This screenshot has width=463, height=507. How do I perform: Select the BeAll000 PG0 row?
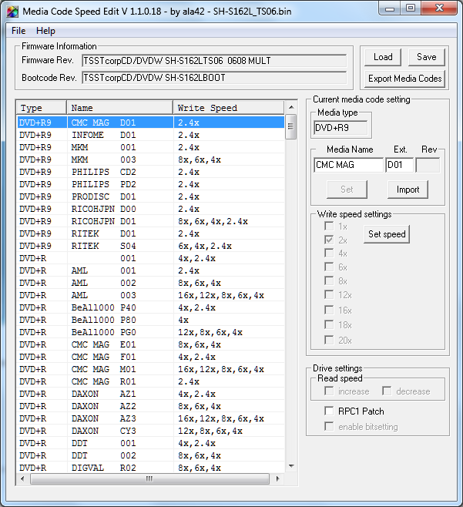(x=151, y=332)
